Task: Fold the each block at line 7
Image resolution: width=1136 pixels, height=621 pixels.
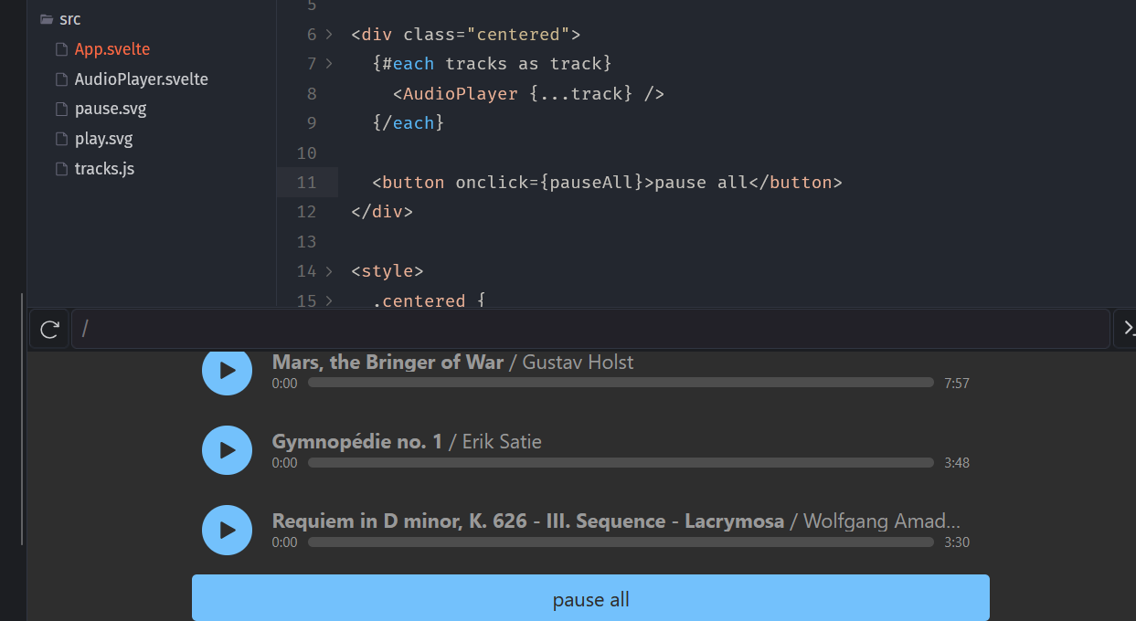Action: point(329,64)
